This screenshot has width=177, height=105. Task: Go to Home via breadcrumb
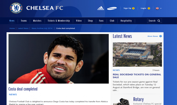12,28
